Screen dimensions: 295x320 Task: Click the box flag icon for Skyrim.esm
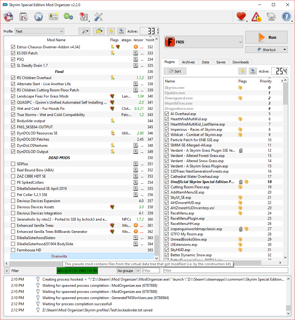[240, 88]
